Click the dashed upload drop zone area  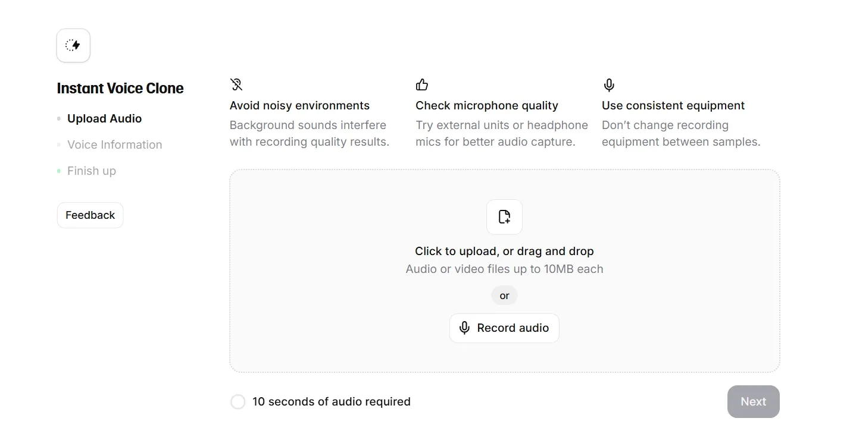coord(504,271)
